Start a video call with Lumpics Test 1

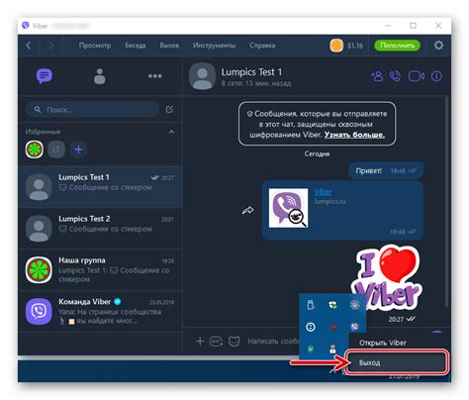click(x=417, y=76)
